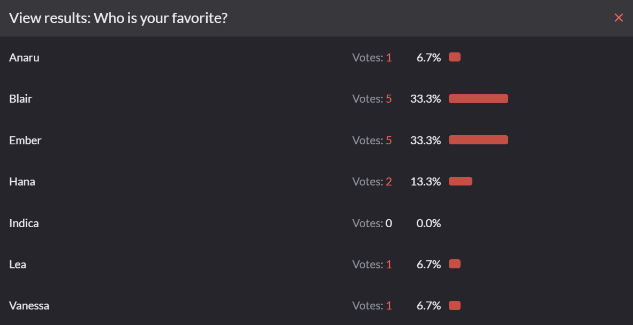Click Indica's zero votes count
633x325 pixels.
pos(389,223)
